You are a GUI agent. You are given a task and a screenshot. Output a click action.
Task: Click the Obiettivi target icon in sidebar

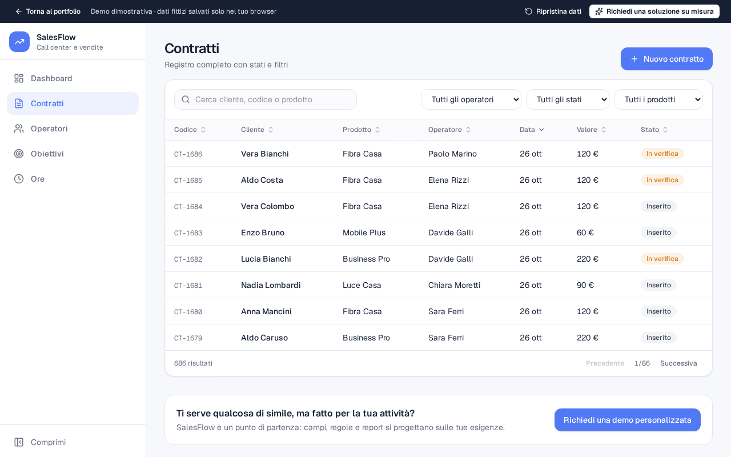click(x=19, y=154)
